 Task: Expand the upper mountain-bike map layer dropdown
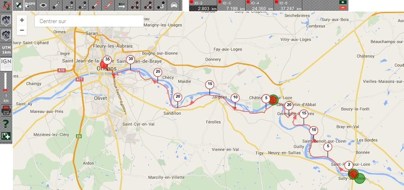(x=6, y=21)
